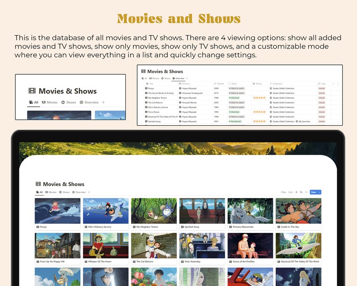
Task: Click Hiroyuki Morita director cell
Action: pos(188,103)
